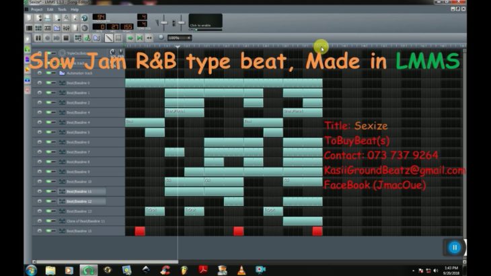Click the master pitch slider

click(x=182, y=23)
